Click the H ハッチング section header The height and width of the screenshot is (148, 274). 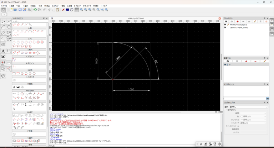pyautogui.click(x=30, y=77)
